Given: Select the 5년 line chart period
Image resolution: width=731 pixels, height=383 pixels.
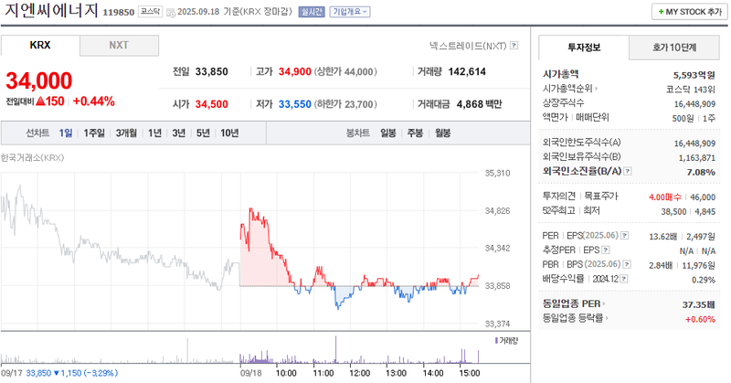Looking at the screenshot, I should point(203,133).
